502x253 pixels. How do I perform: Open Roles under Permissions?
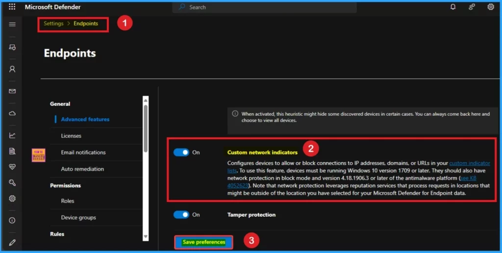click(68, 201)
